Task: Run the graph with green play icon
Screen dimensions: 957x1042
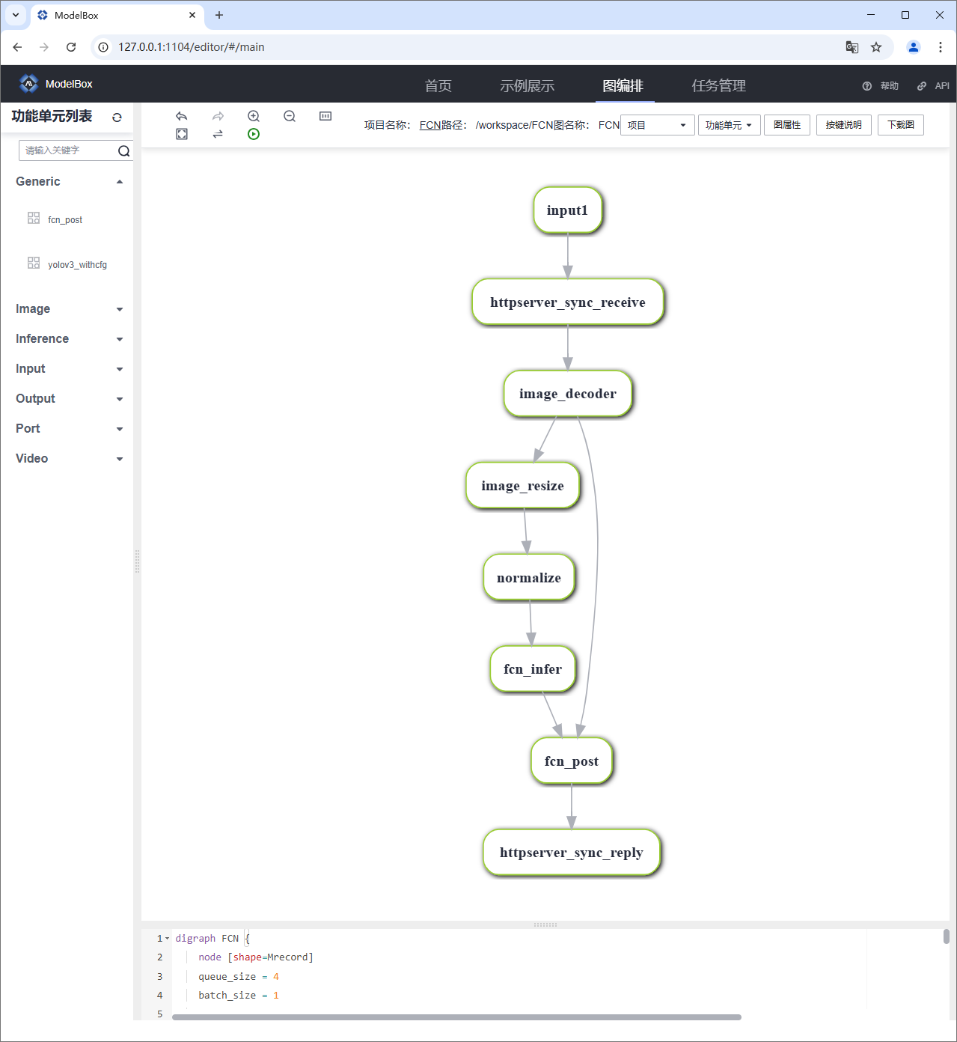Action: click(254, 134)
